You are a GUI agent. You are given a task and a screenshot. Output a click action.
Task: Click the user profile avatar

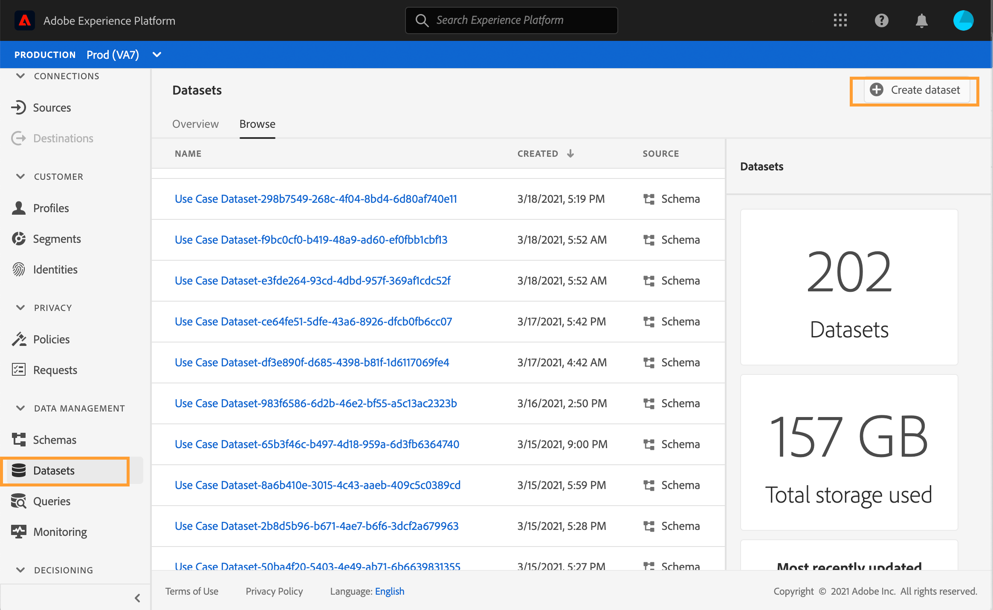(963, 20)
